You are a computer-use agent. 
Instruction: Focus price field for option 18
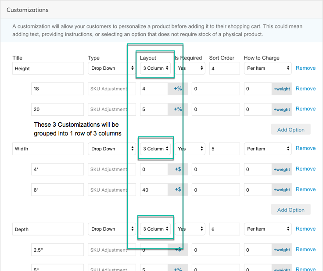click(x=154, y=89)
